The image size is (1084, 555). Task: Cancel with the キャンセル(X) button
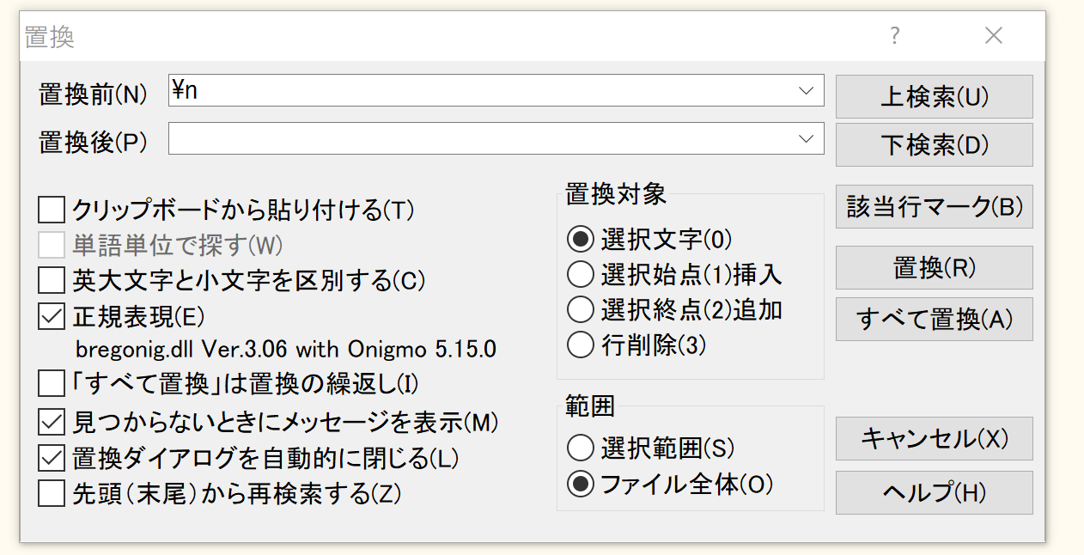tap(934, 438)
